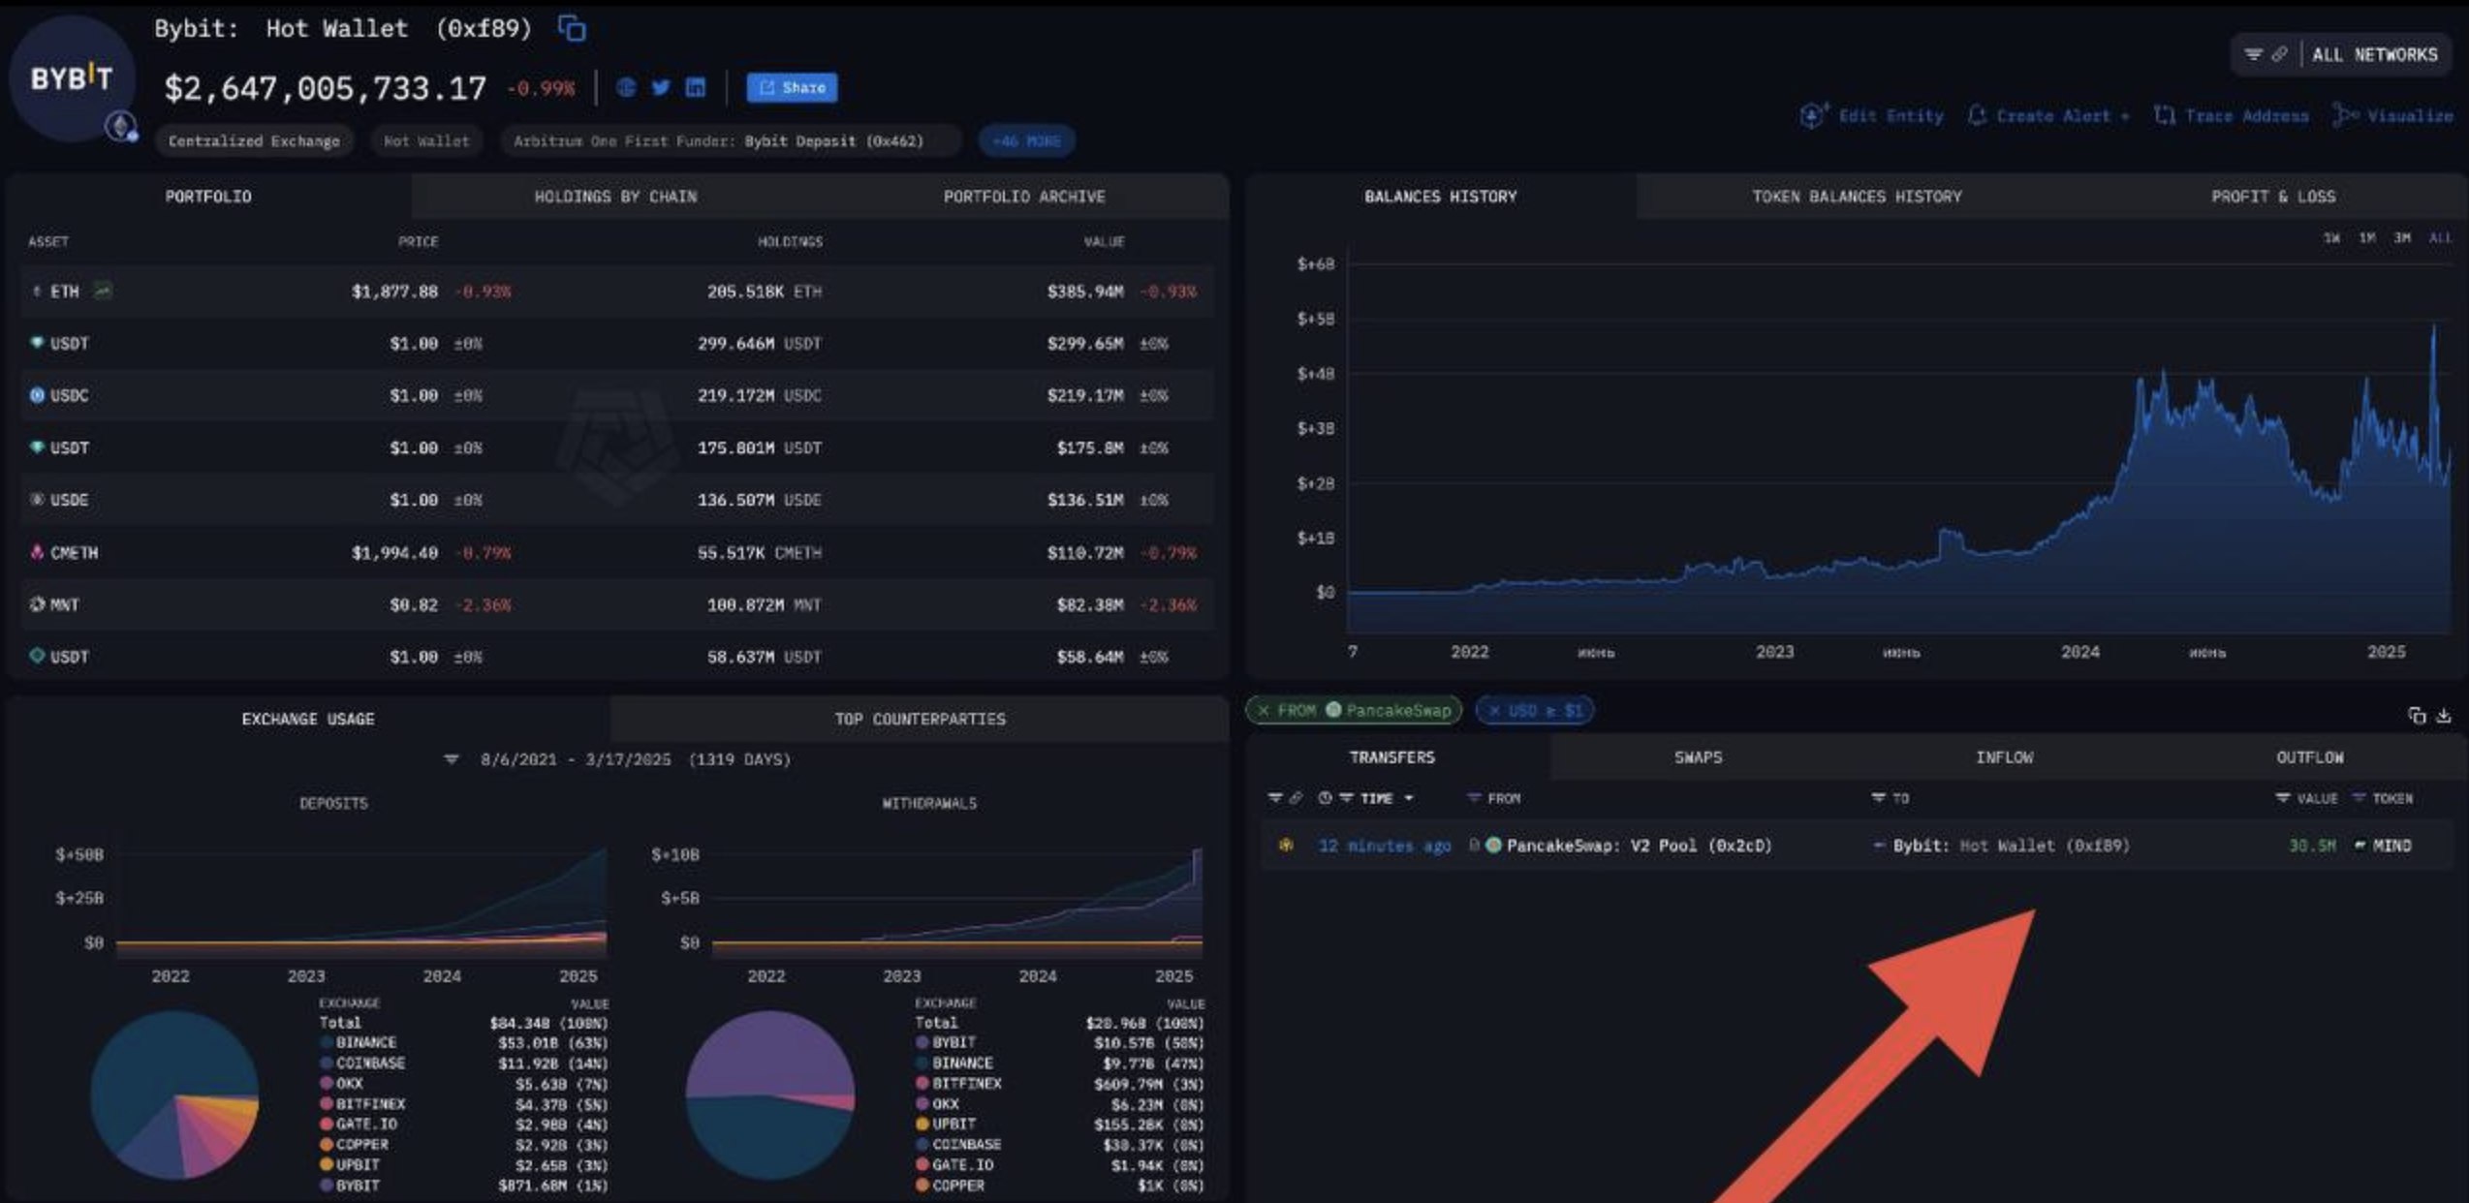Click the BITFINEX legend dot under withdrawals
This screenshot has width=2469, height=1203.
click(x=922, y=1083)
